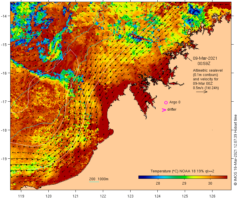Click the '09-Mar-2021' date text

pyautogui.click(x=205, y=58)
